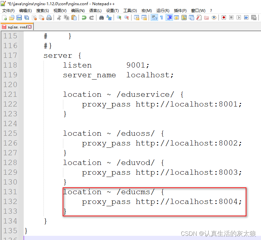261x240 pixels.
Task: Click the Open file folder icon
Action: pos(12,18)
